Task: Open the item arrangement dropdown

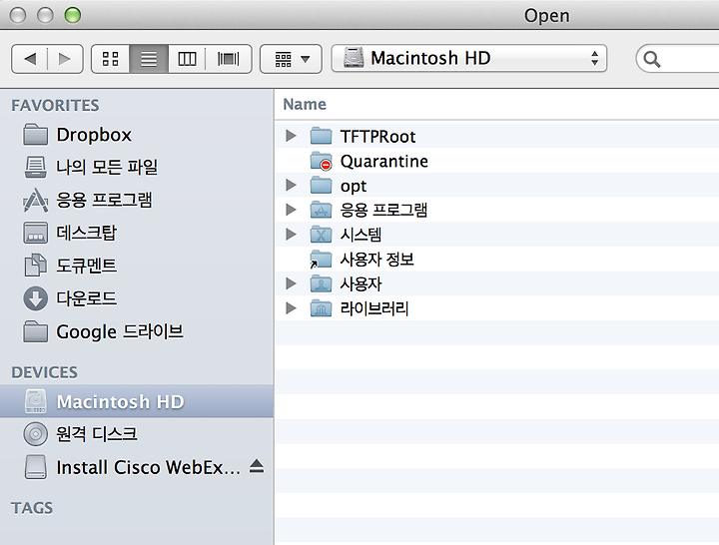Action: (x=291, y=59)
